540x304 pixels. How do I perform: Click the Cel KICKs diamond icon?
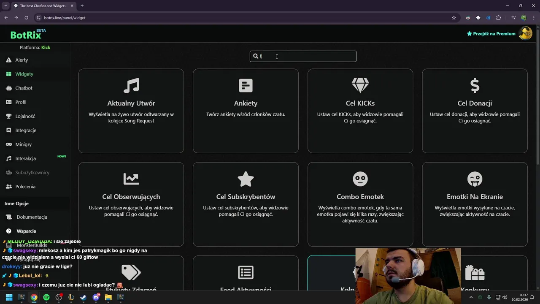click(x=360, y=86)
